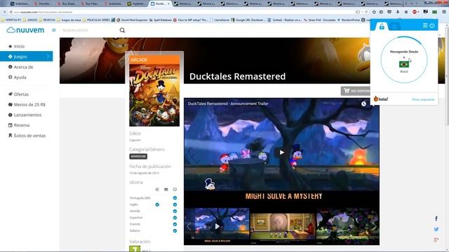Open the Adblock icon dropdown arrow
The image size is (449, 252).
pos(418,12)
